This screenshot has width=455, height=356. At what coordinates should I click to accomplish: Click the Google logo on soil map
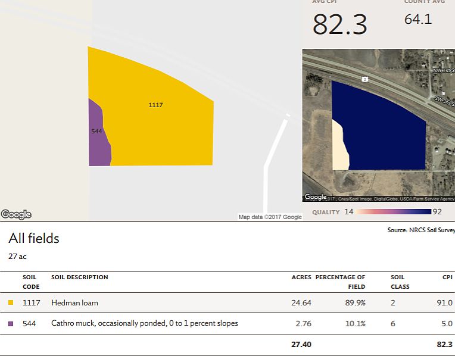point(16,214)
